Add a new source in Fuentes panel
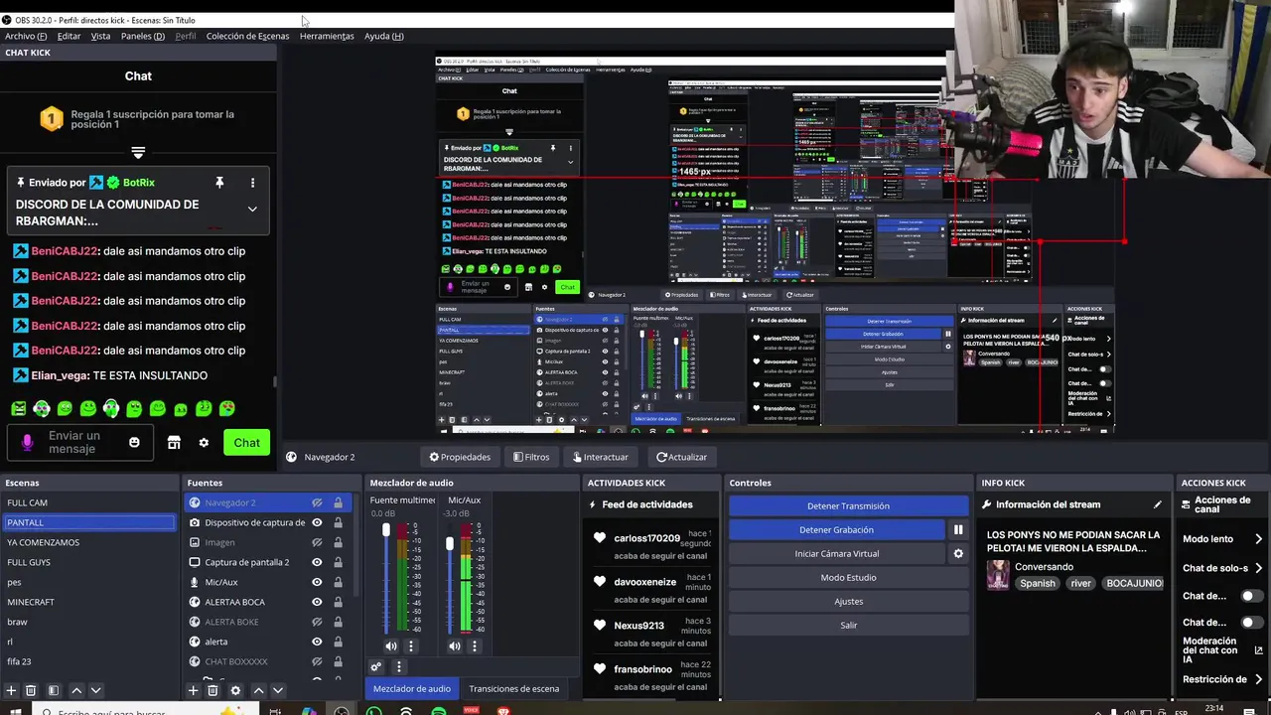This screenshot has height=715, width=1271. (194, 690)
